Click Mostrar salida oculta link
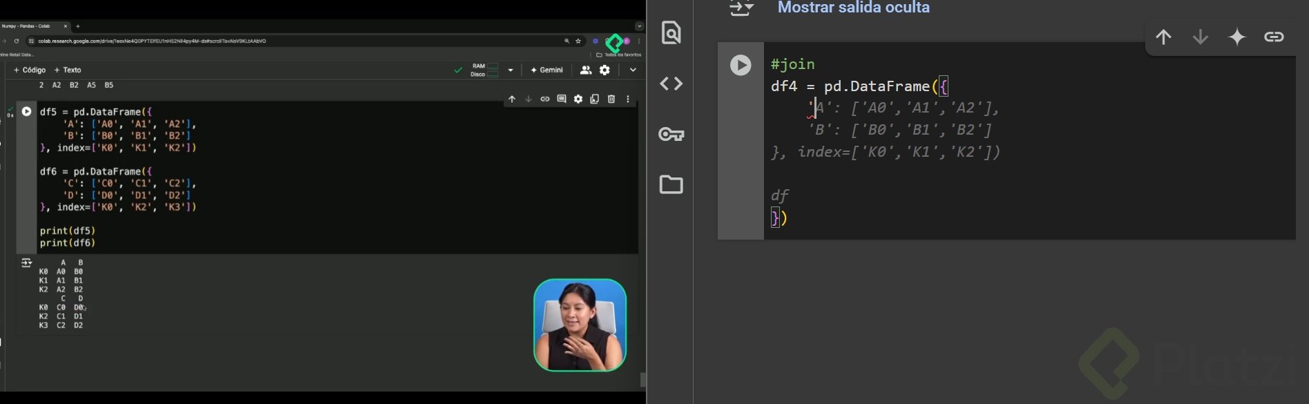Viewport: 1309px width, 404px height. pyautogui.click(x=853, y=8)
